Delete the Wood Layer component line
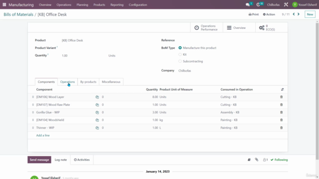The image size is (319, 179). click(281, 97)
